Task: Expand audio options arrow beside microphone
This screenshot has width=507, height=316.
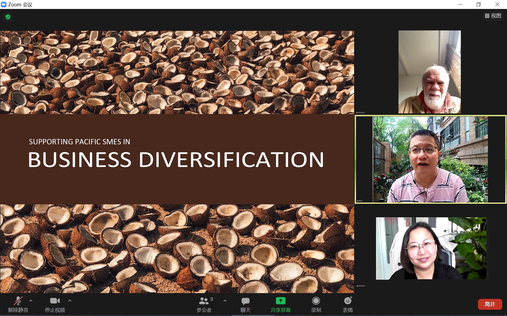Action: 31,301
